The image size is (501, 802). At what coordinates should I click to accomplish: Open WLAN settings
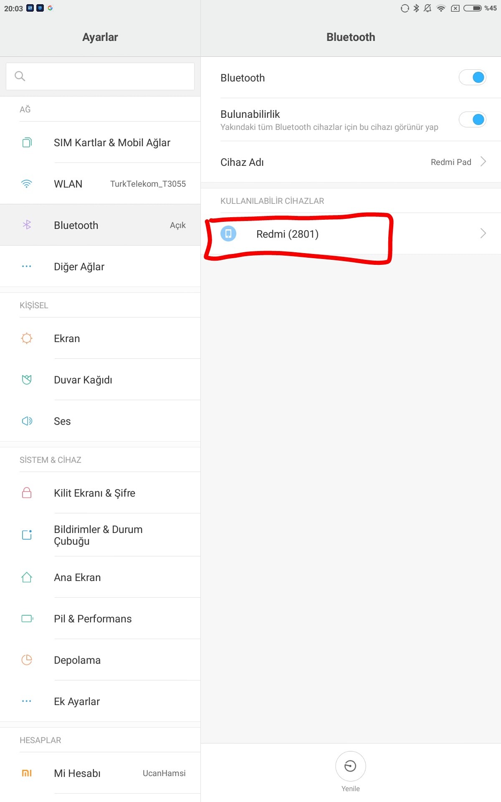coord(100,184)
